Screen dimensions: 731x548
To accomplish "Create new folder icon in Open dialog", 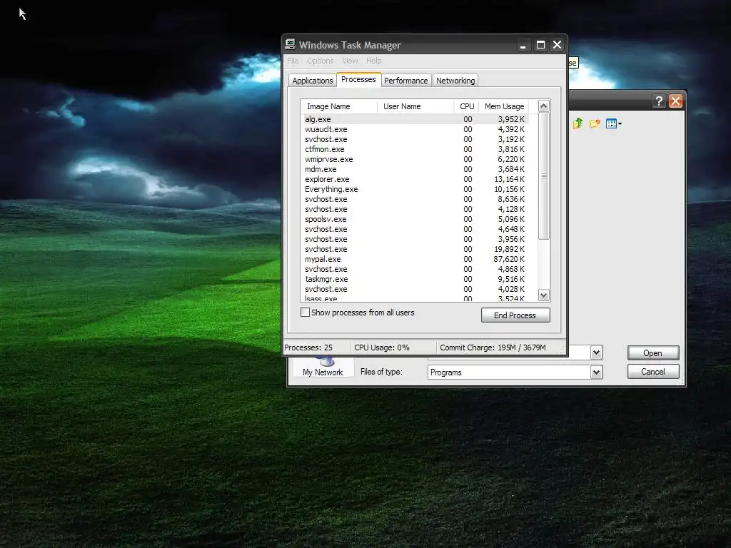I will [595, 123].
